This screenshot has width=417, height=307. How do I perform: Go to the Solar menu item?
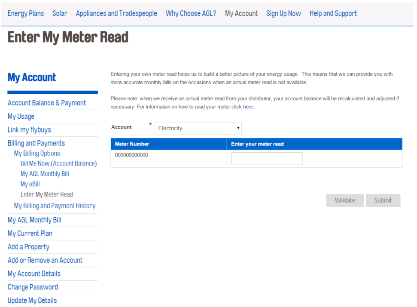60,13
